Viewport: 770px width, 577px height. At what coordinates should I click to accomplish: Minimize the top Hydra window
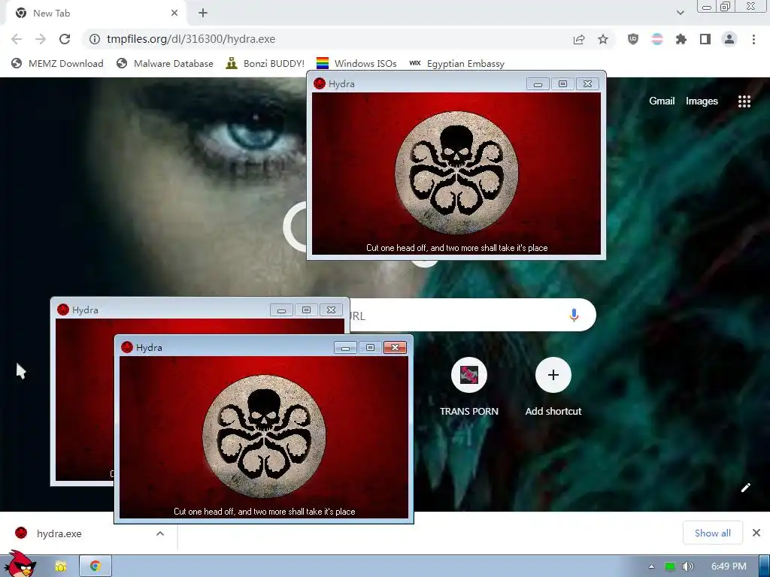click(538, 84)
